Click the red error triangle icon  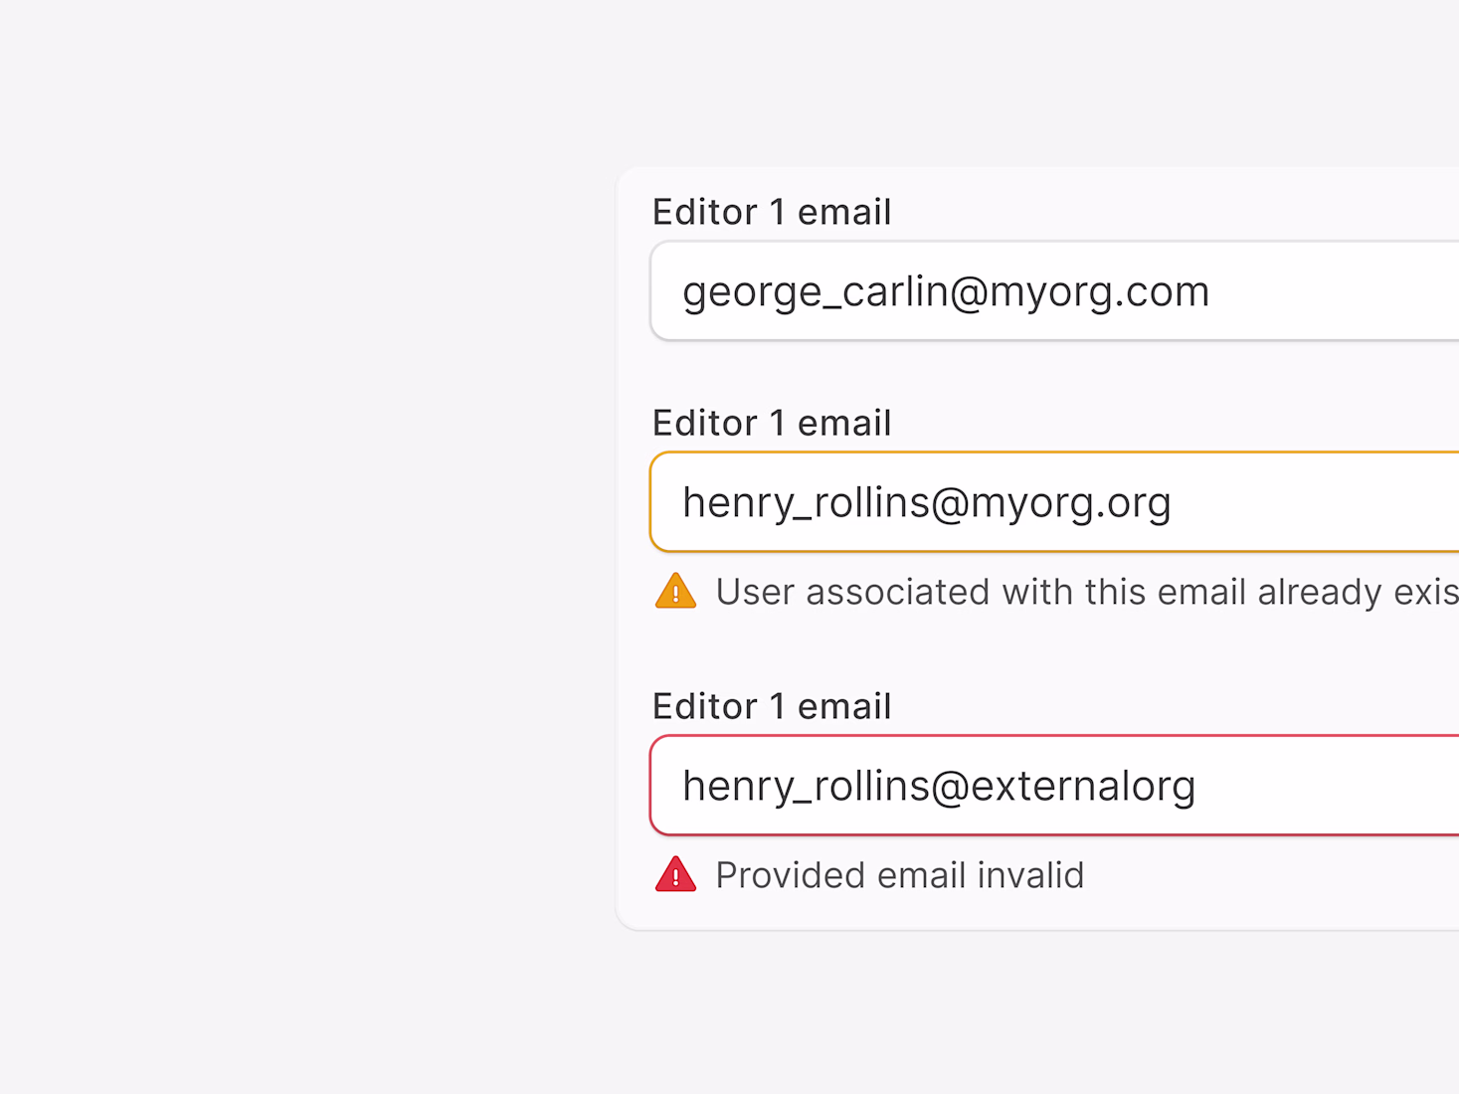675,874
